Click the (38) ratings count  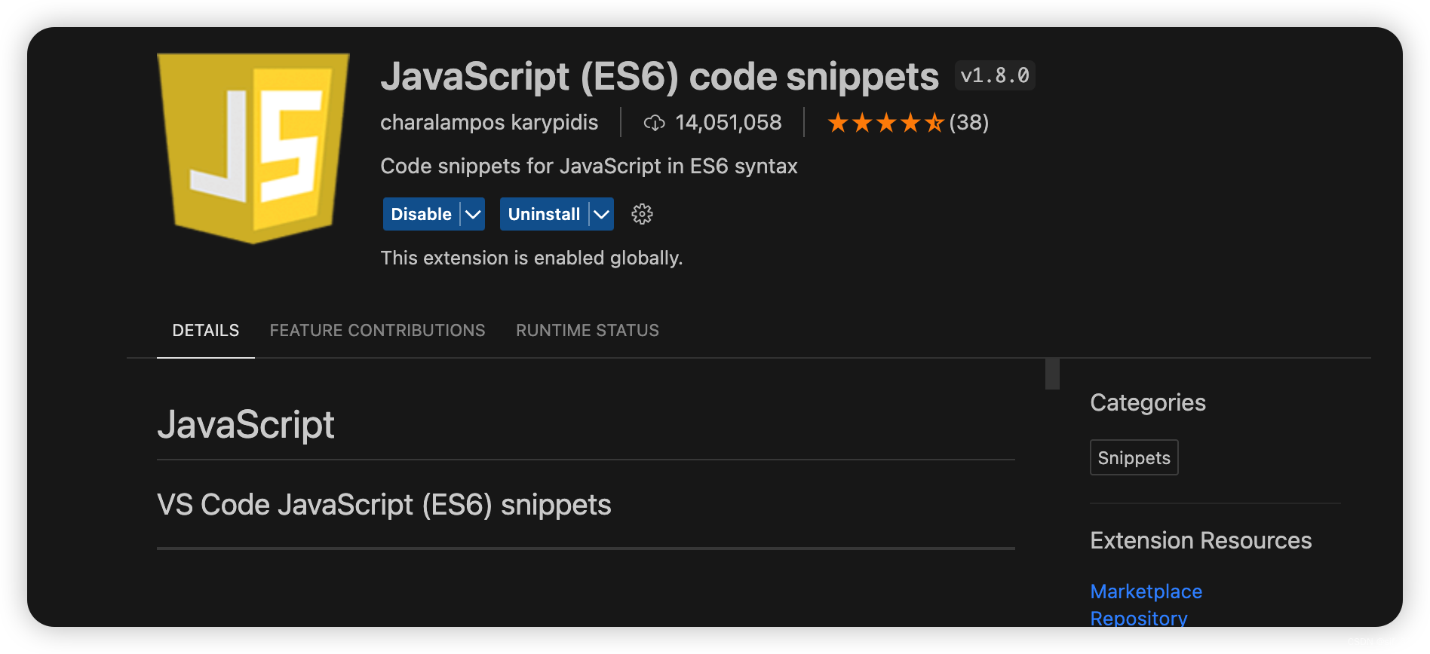[969, 122]
